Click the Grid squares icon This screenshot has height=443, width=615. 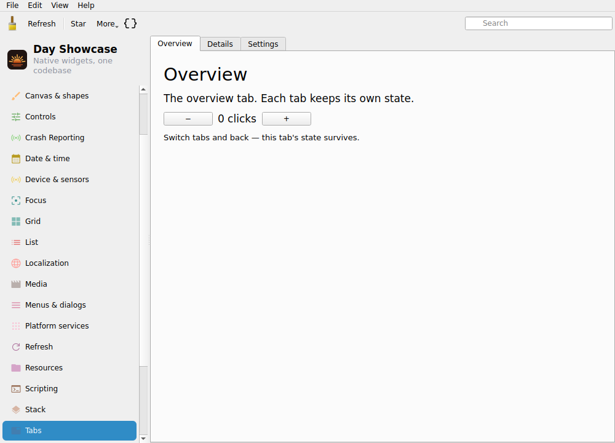tap(16, 221)
